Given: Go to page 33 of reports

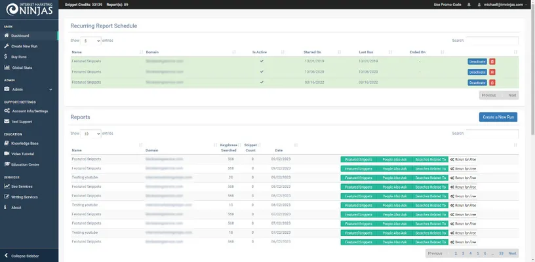Looking at the screenshot, I should tap(501, 253).
